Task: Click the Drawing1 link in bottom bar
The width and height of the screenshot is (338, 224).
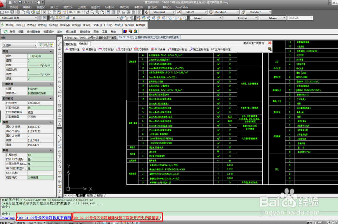Action: coord(8,218)
